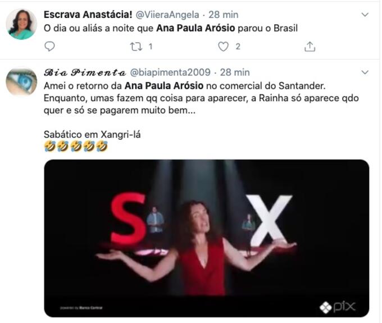Image resolution: width=382 pixels, height=323 pixels.
Task: Open timestamp 28 min on Bia Pimenta tweet
Action: click(235, 72)
